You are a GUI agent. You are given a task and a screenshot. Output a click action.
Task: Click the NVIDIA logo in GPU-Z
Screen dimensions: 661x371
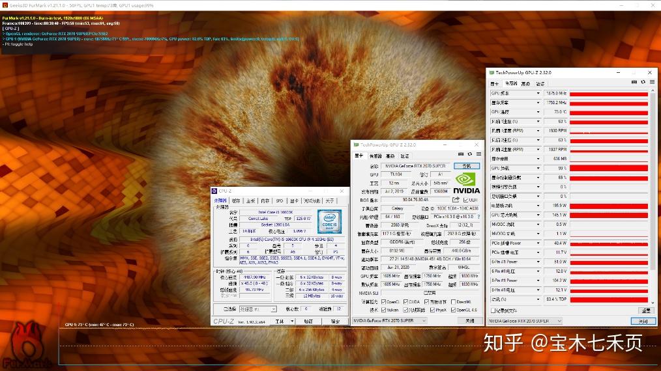pyautogui.click(x=466, y=183)
